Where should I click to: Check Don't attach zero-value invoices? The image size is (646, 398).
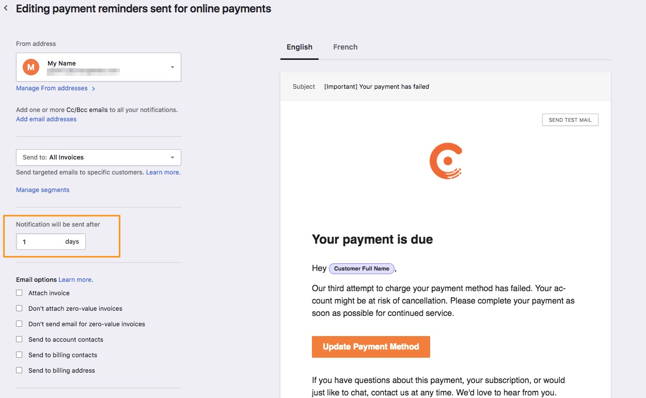click(x=19, y=308)
